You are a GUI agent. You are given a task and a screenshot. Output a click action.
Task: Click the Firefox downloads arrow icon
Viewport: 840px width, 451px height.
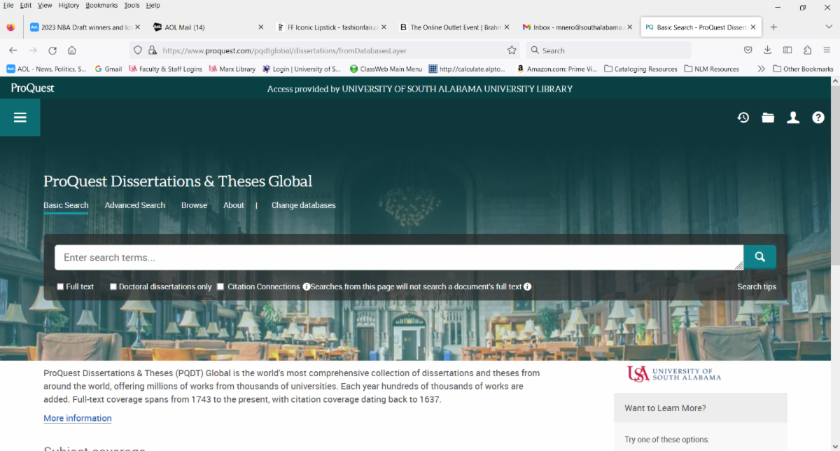[767, 50]
